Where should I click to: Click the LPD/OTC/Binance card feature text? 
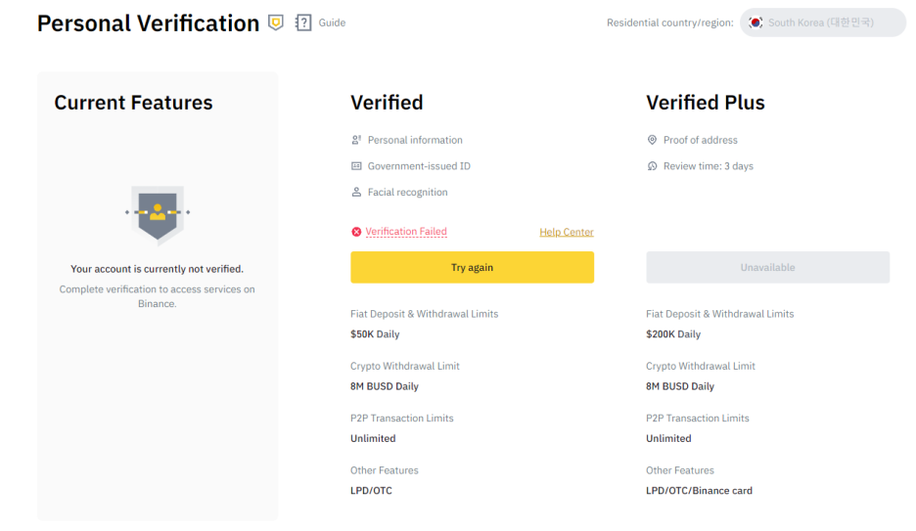coord(699,491)
